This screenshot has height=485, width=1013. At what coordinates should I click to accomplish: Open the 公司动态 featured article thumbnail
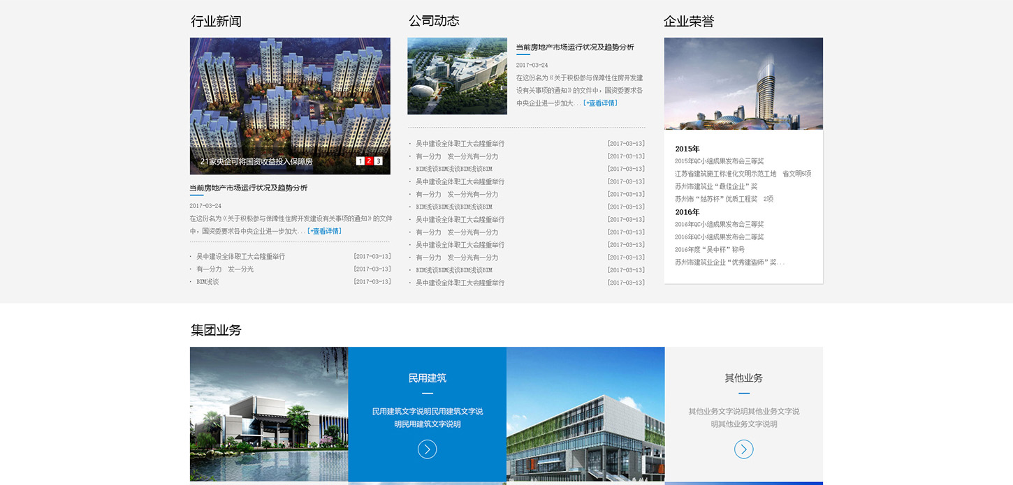(457, 76)
